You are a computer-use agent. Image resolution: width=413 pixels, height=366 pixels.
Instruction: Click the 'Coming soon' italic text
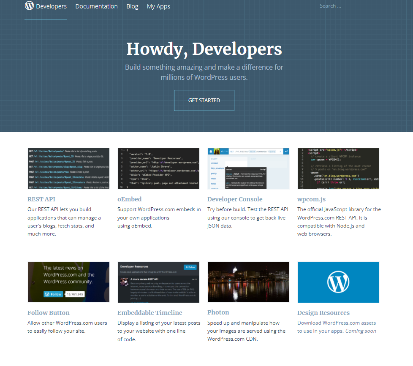tap(361, 331)
